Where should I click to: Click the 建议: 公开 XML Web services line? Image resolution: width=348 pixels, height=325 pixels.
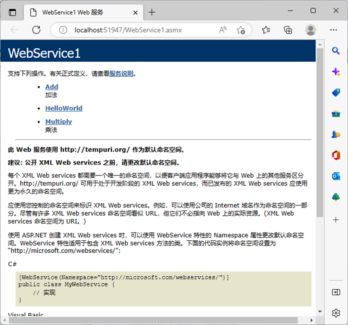click(94, 162)
